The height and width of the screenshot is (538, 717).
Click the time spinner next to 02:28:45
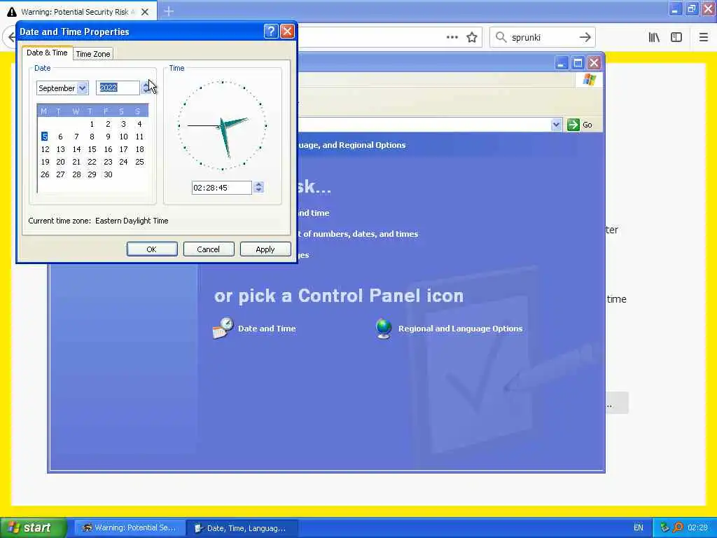[258, 187]
